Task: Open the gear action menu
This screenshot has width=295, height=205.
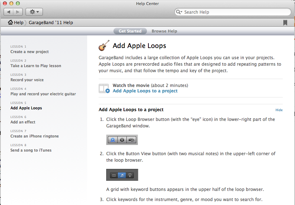Action: 34,12
